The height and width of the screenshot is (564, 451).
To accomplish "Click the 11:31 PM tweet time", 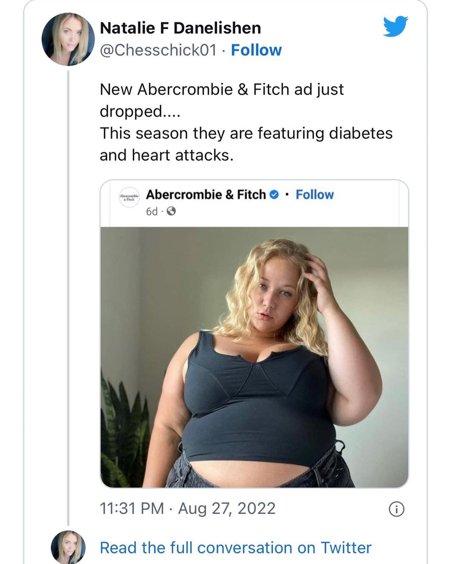I will [x=132, y=508].
